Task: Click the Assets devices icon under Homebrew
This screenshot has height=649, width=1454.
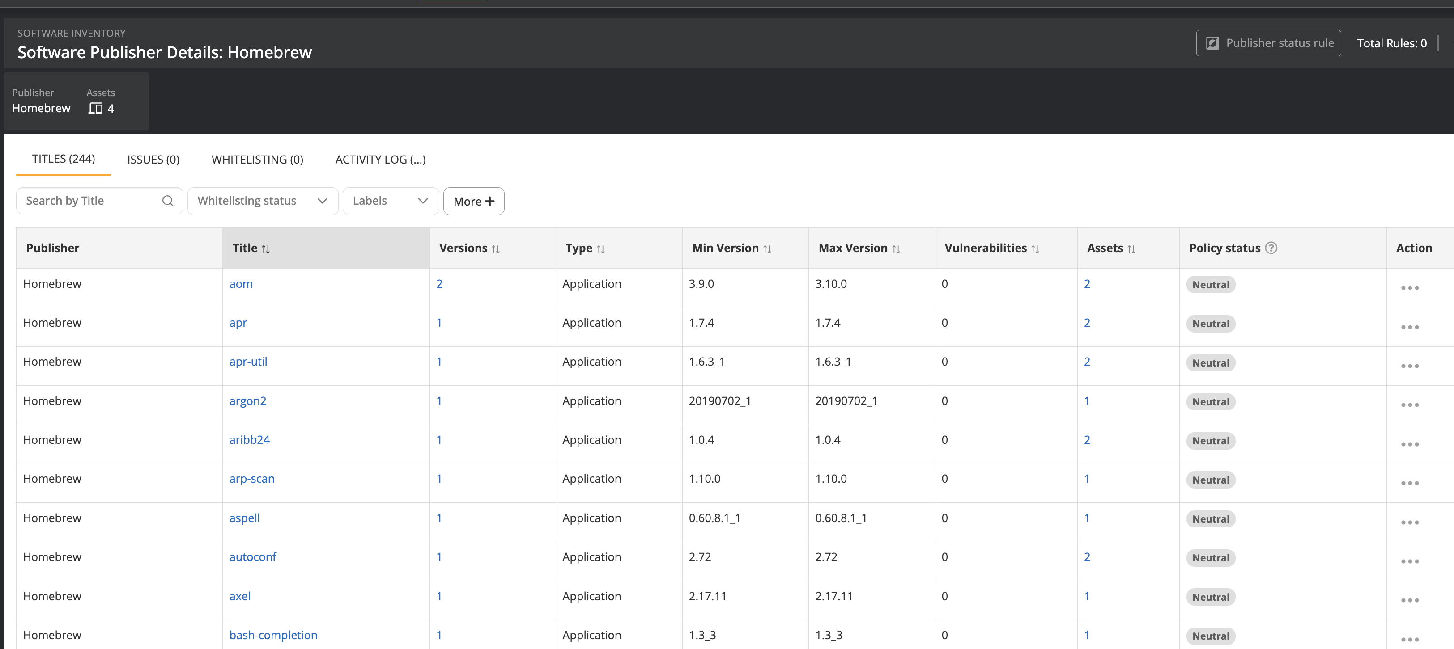Action: click(95, 108)
